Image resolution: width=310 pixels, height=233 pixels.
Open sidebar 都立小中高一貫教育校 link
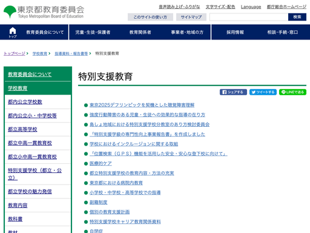(x=32, y=157)
